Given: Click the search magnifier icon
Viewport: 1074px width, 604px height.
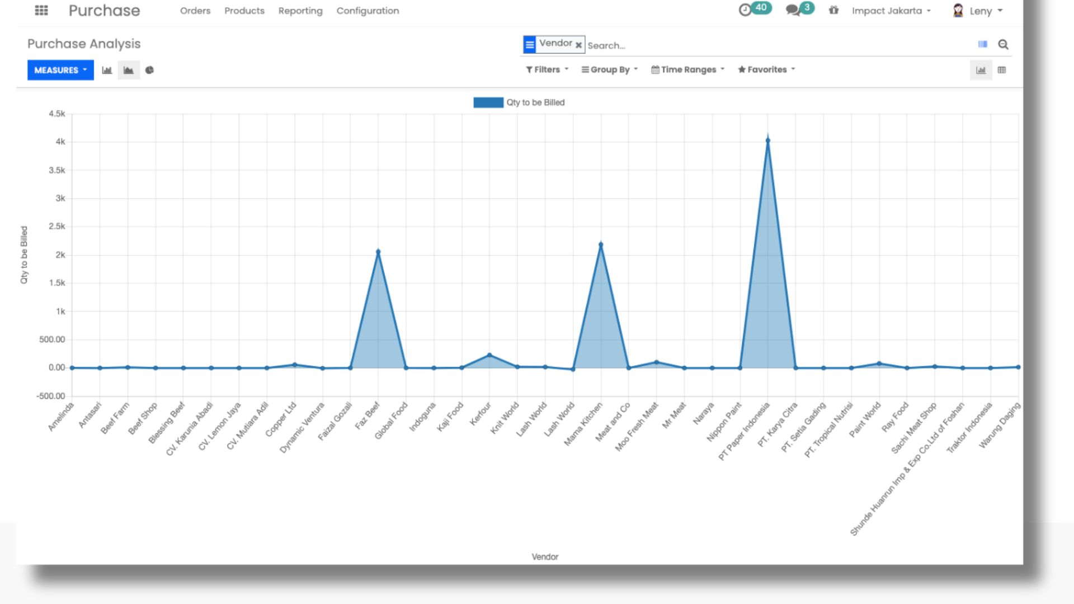Looking at the screenshot, I should click(x=1003, y=44).
